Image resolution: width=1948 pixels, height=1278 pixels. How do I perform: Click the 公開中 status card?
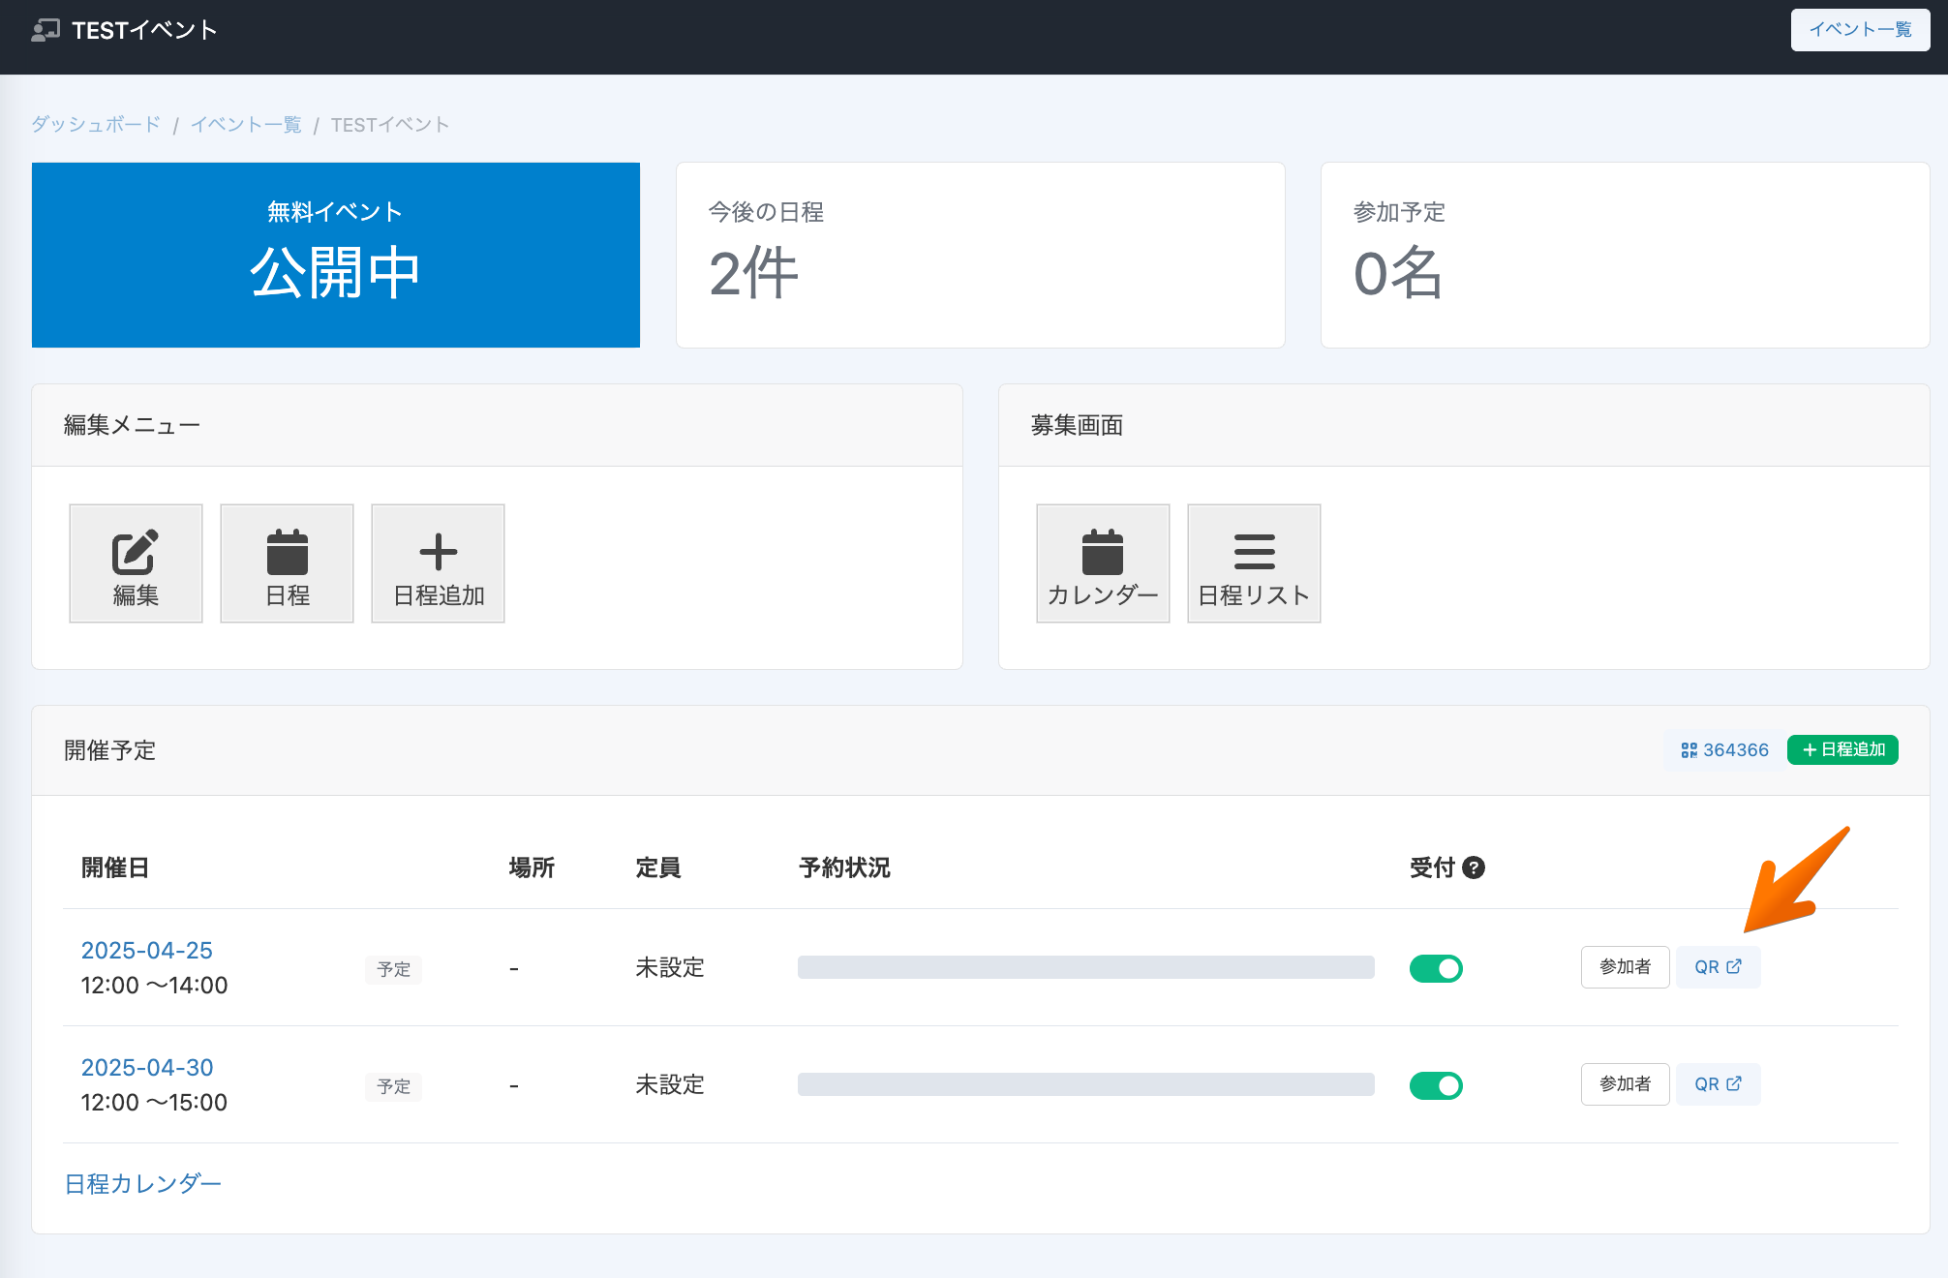[x=336, y=256]
